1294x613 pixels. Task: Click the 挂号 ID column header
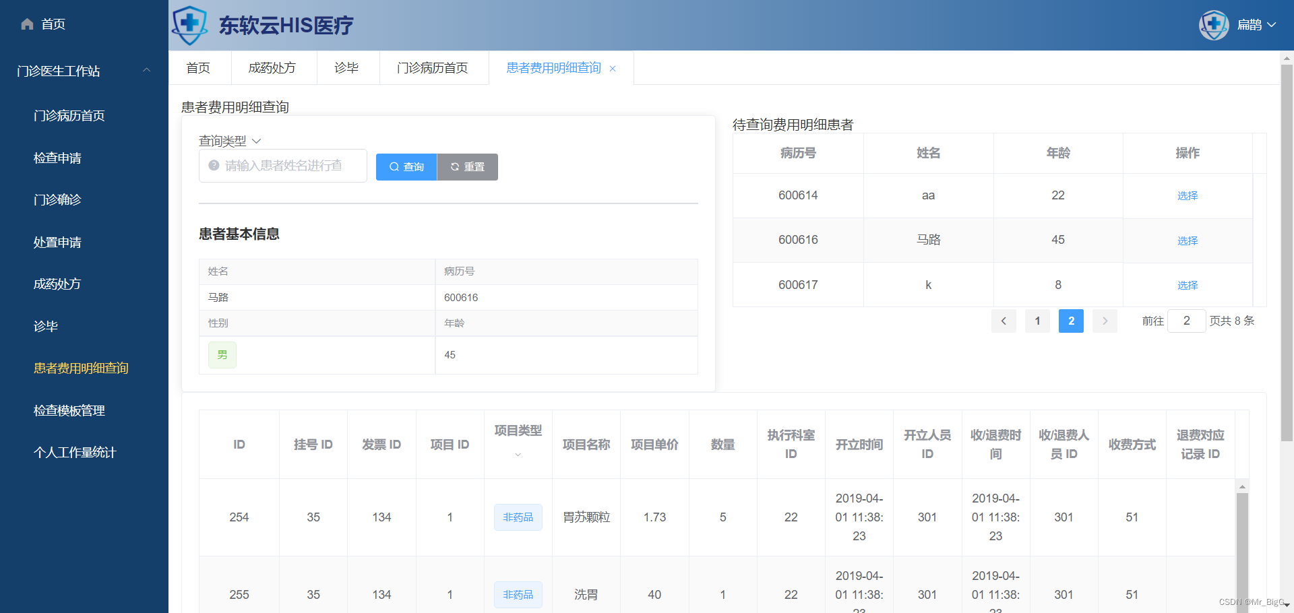click(x=313, y=445)
